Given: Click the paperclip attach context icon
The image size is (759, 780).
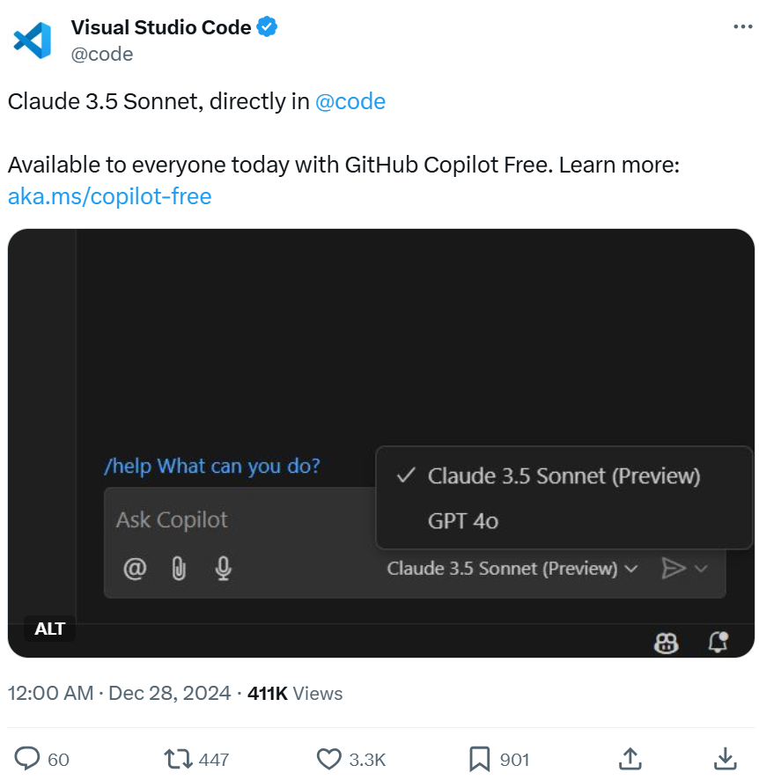Looking at the screenshot, I should pos(179,568).
